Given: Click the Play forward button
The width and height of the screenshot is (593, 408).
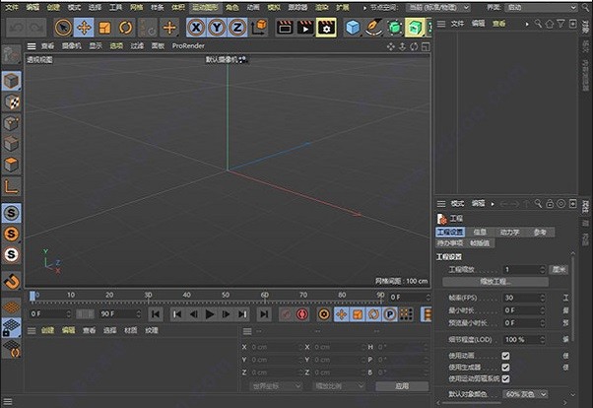Looking at the screenshot, I should click(210, 314).
